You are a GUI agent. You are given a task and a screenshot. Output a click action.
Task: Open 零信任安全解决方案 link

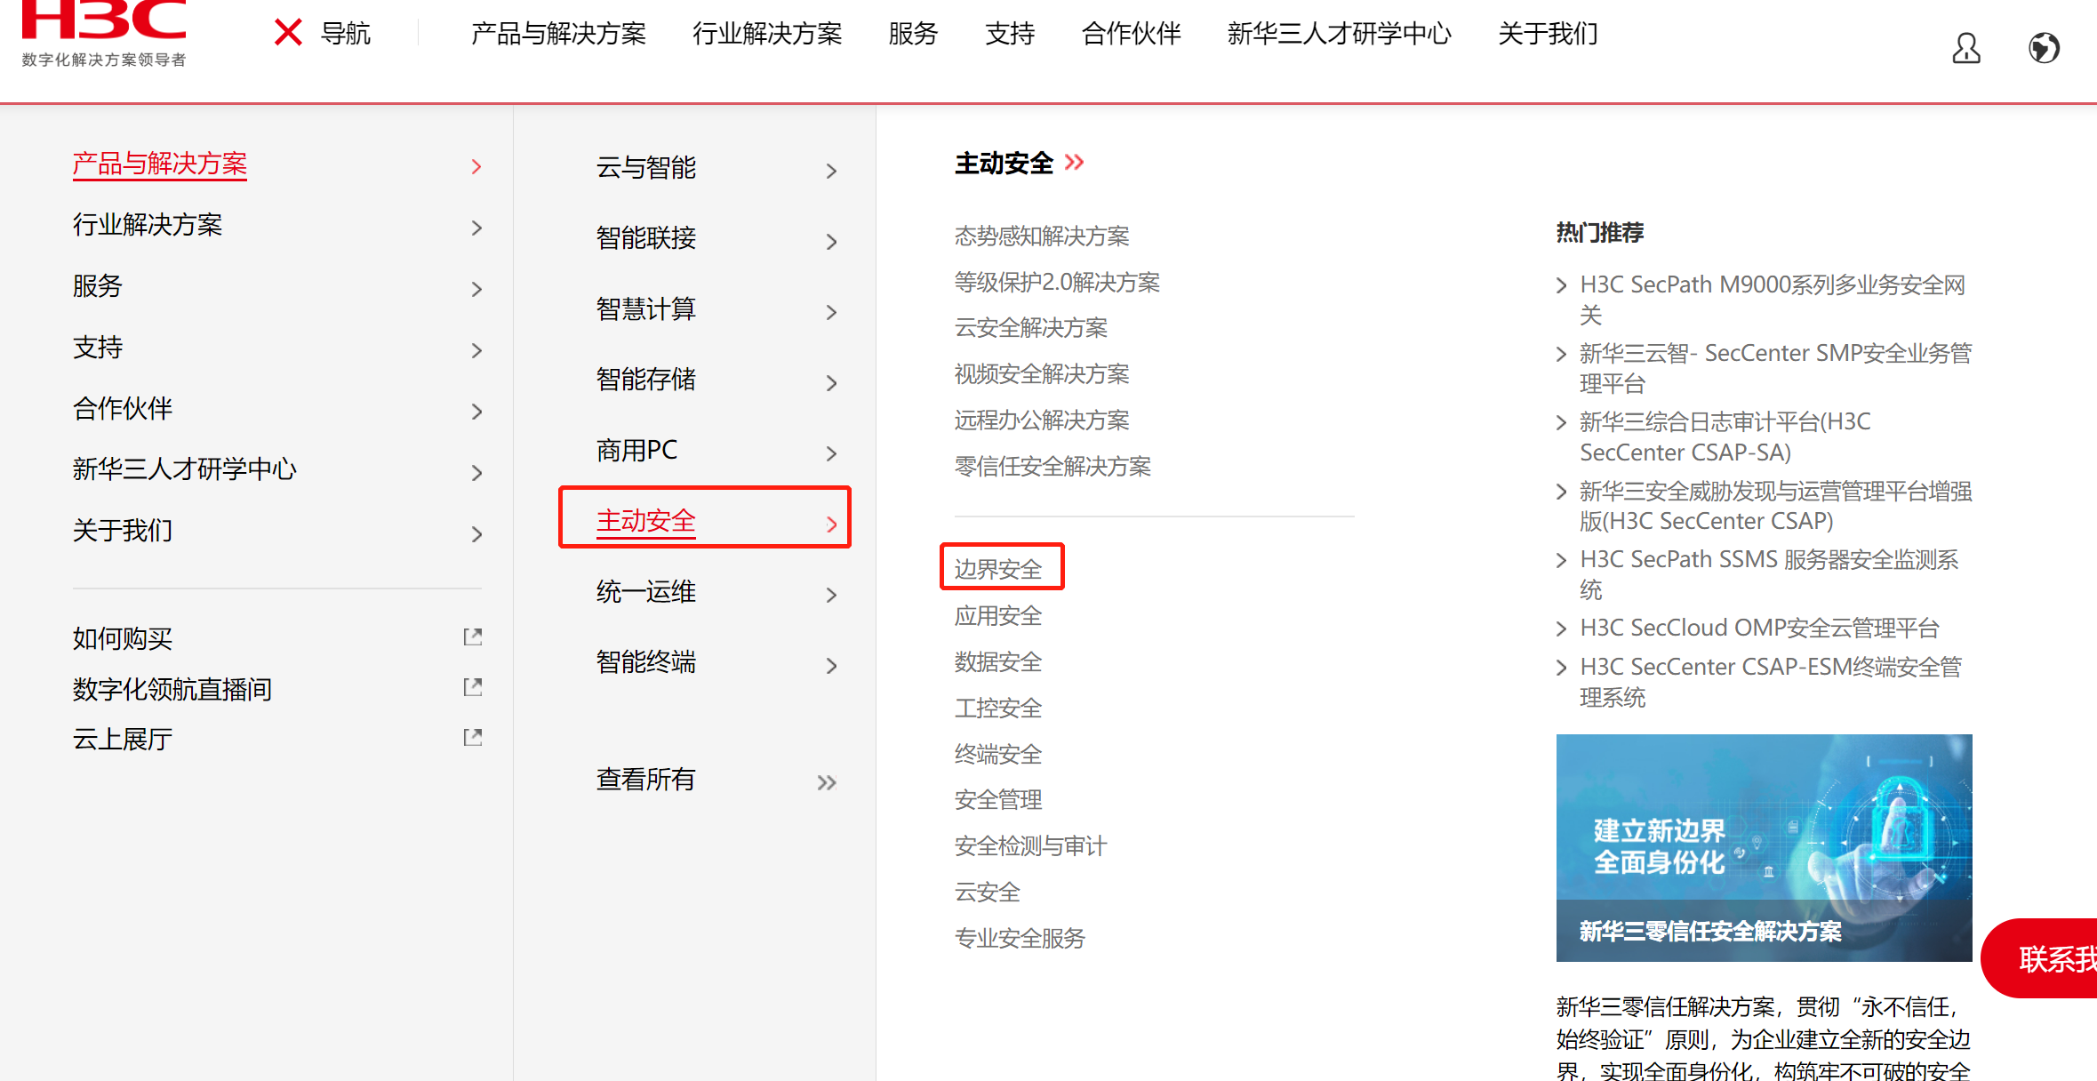(1053, 466)
